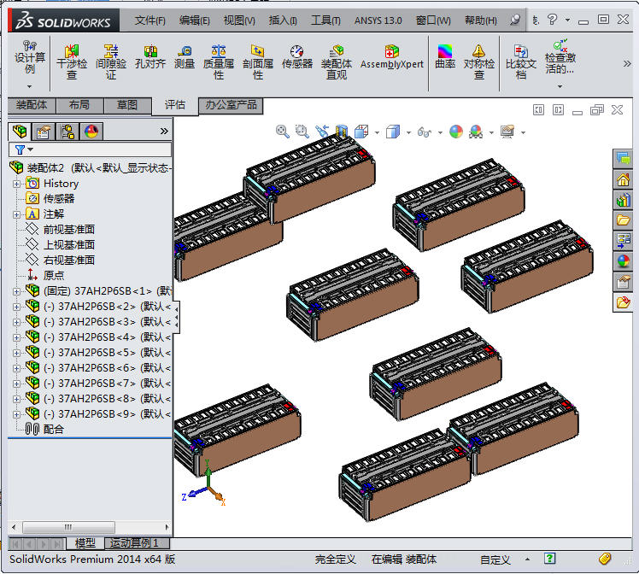Open the 设计算例 dropdown arrow
This screenshot has height=574, width=639.
29,85
